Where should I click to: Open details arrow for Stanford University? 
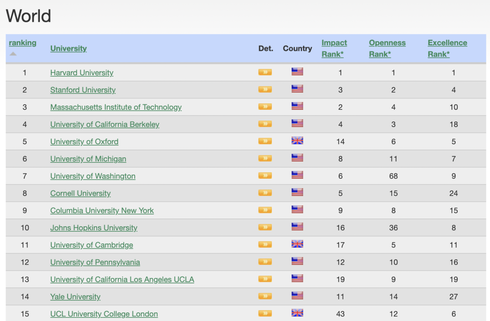265,89
